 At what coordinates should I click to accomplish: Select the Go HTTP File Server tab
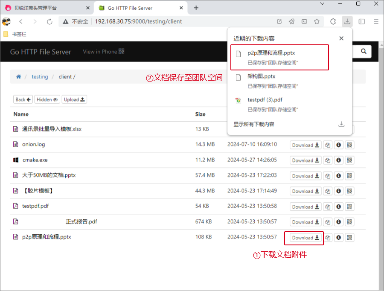(141, 8)
